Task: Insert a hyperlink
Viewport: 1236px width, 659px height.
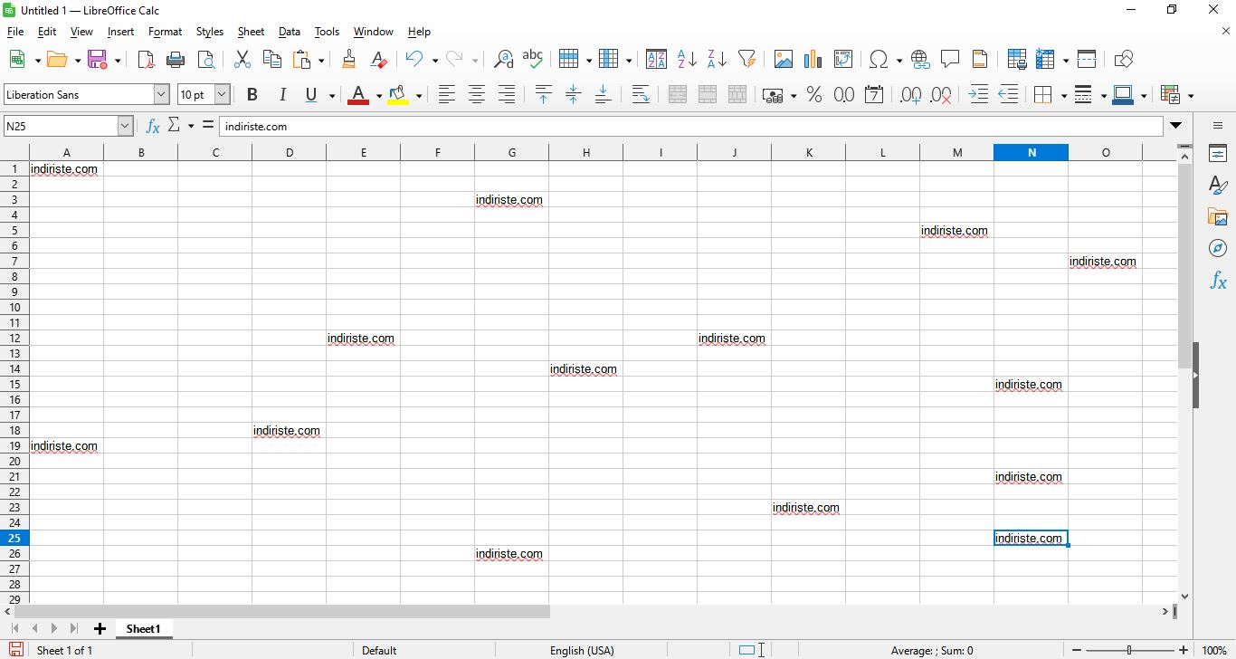Action: [x=920, y=60]
